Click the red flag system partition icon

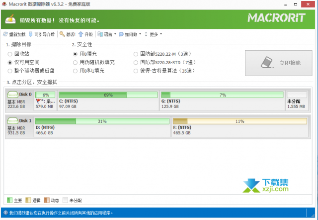(38, 101)
